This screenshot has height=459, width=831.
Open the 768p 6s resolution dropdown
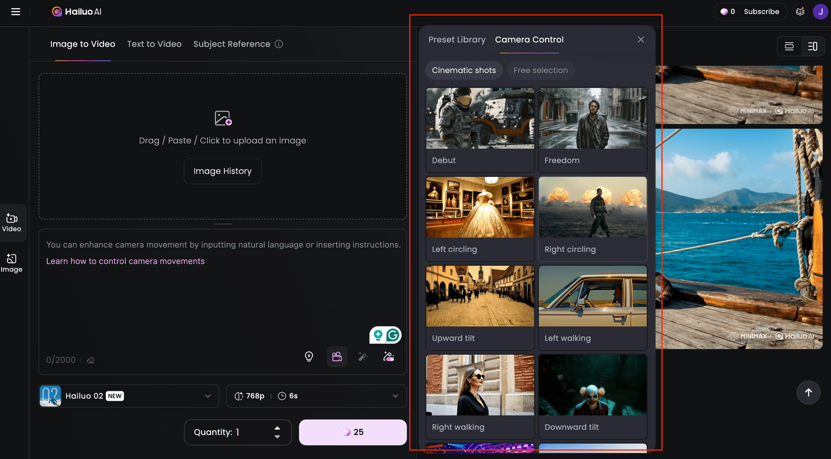316,396
